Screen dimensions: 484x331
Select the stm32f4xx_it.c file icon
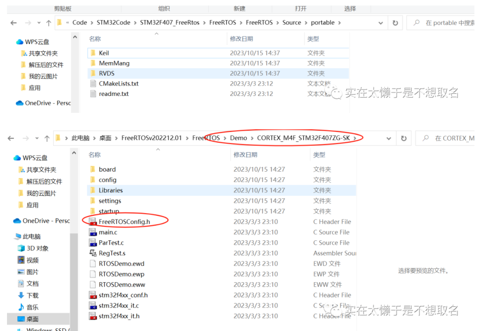93,305
